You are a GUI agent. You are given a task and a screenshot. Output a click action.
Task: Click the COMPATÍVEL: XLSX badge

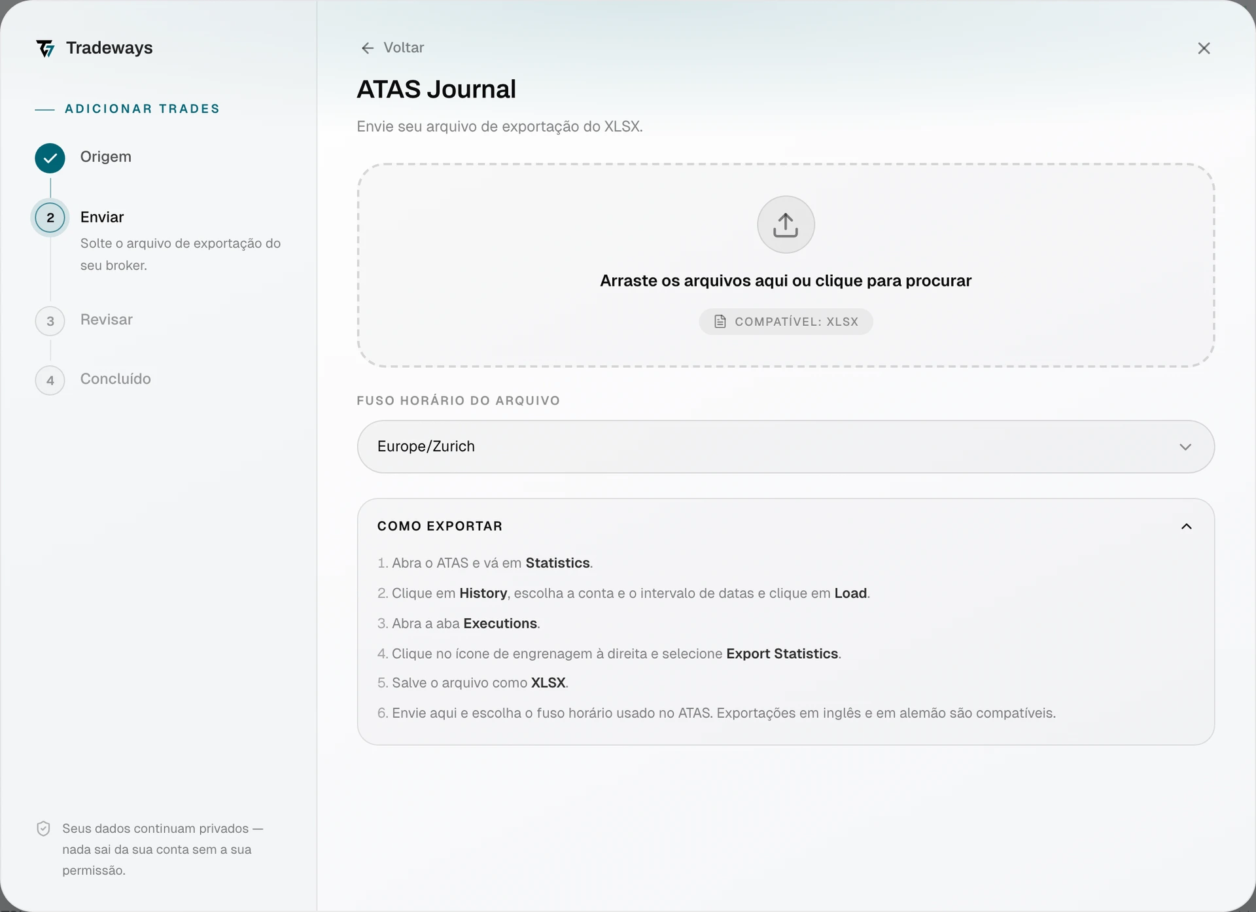[786, 322]
